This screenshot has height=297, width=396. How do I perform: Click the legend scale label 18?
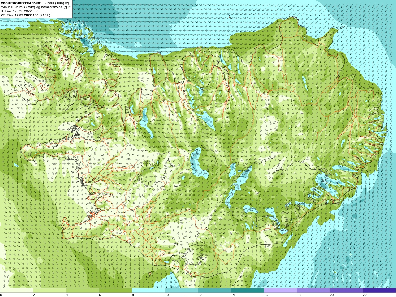pyautogui.click(x=299, y=295)
